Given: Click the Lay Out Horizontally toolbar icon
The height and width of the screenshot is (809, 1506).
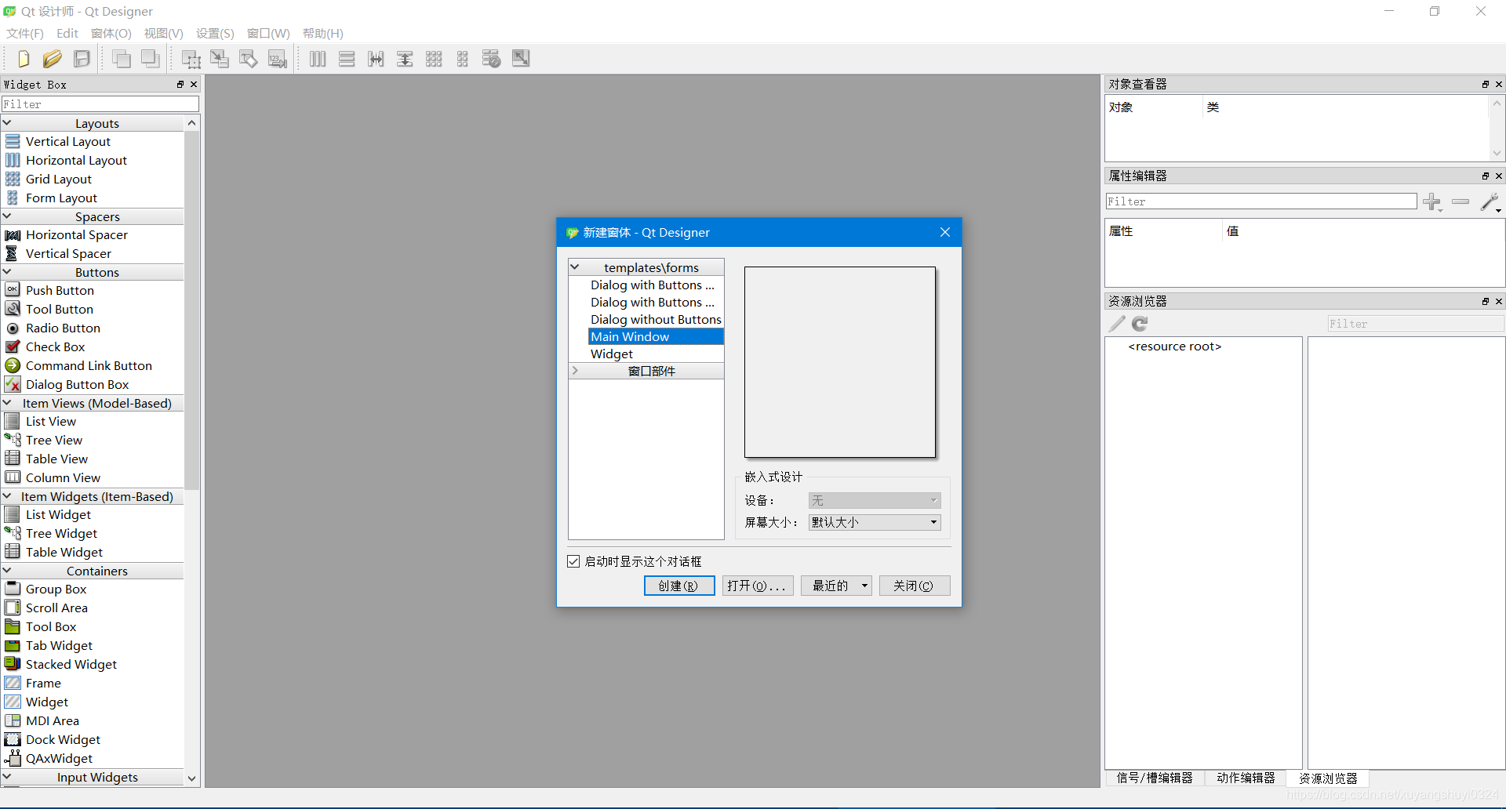Looking at the screenshot, I should (x=318, y=59).
